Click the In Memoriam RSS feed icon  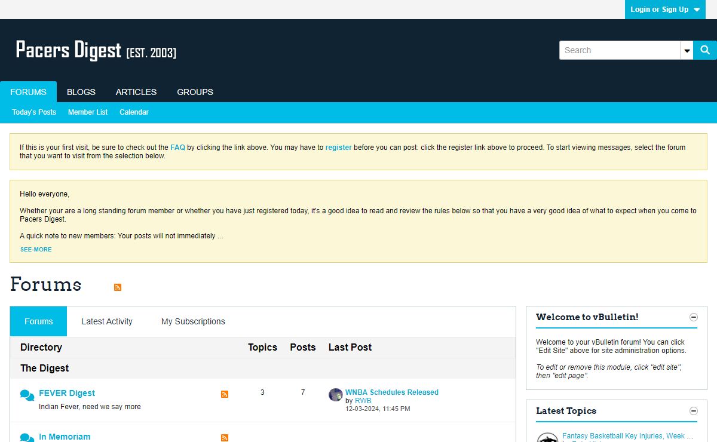(225, 438)
